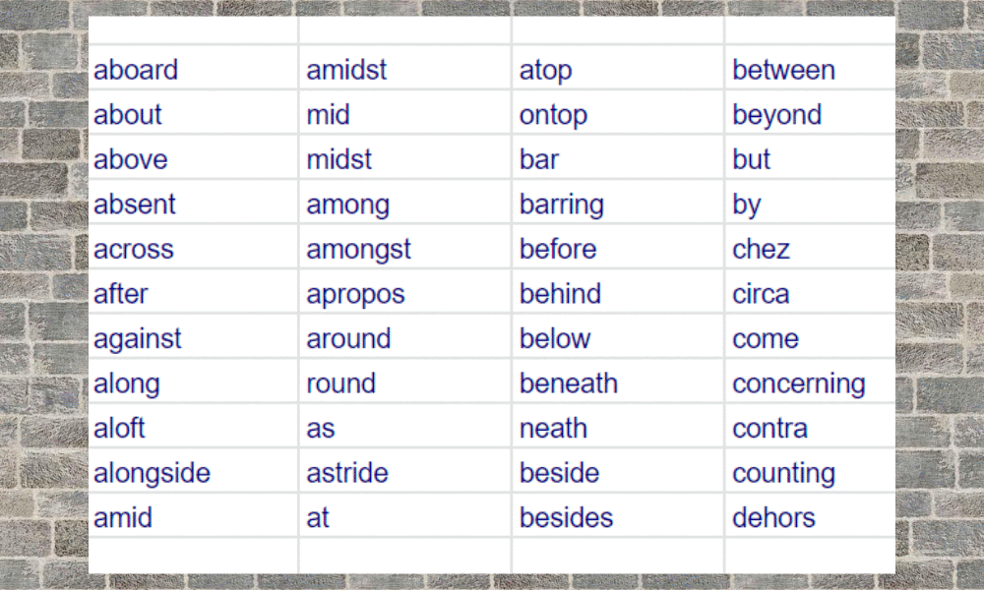
Task: Click the "dehors" link
Action: pyautogui.click(x=773, y=518)
